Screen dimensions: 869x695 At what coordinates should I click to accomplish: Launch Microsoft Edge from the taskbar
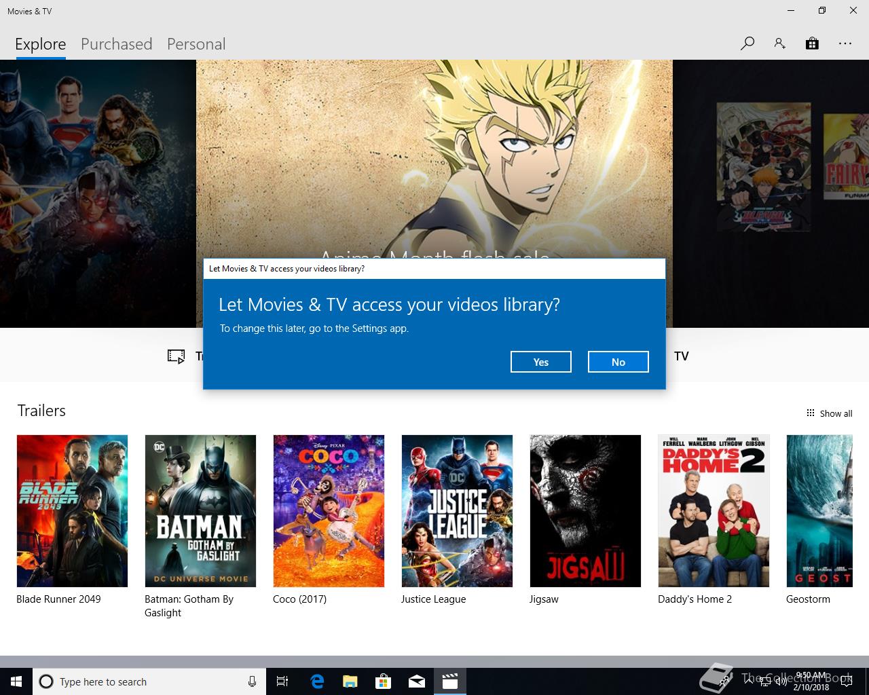click(x=317, y=681)
